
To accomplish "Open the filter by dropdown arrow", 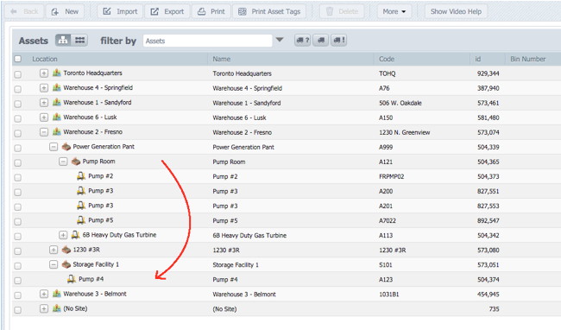I will click(x=280, y=40).
